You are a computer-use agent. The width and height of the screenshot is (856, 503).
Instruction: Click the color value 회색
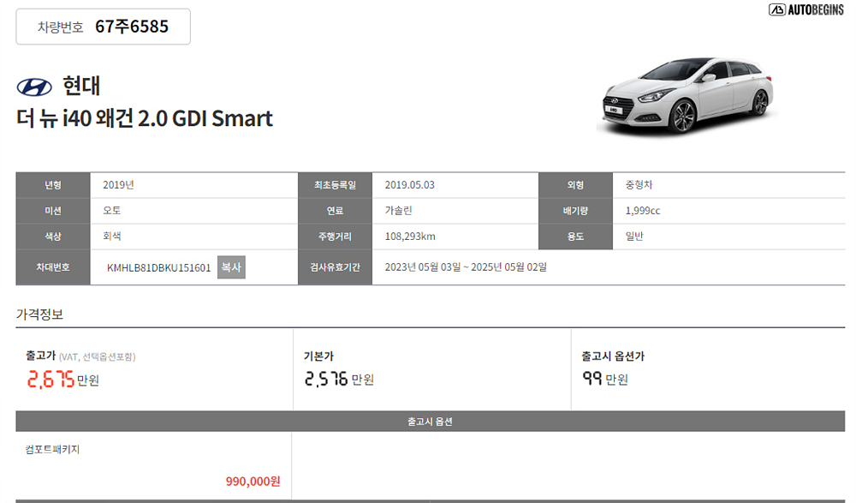[112, 237]
